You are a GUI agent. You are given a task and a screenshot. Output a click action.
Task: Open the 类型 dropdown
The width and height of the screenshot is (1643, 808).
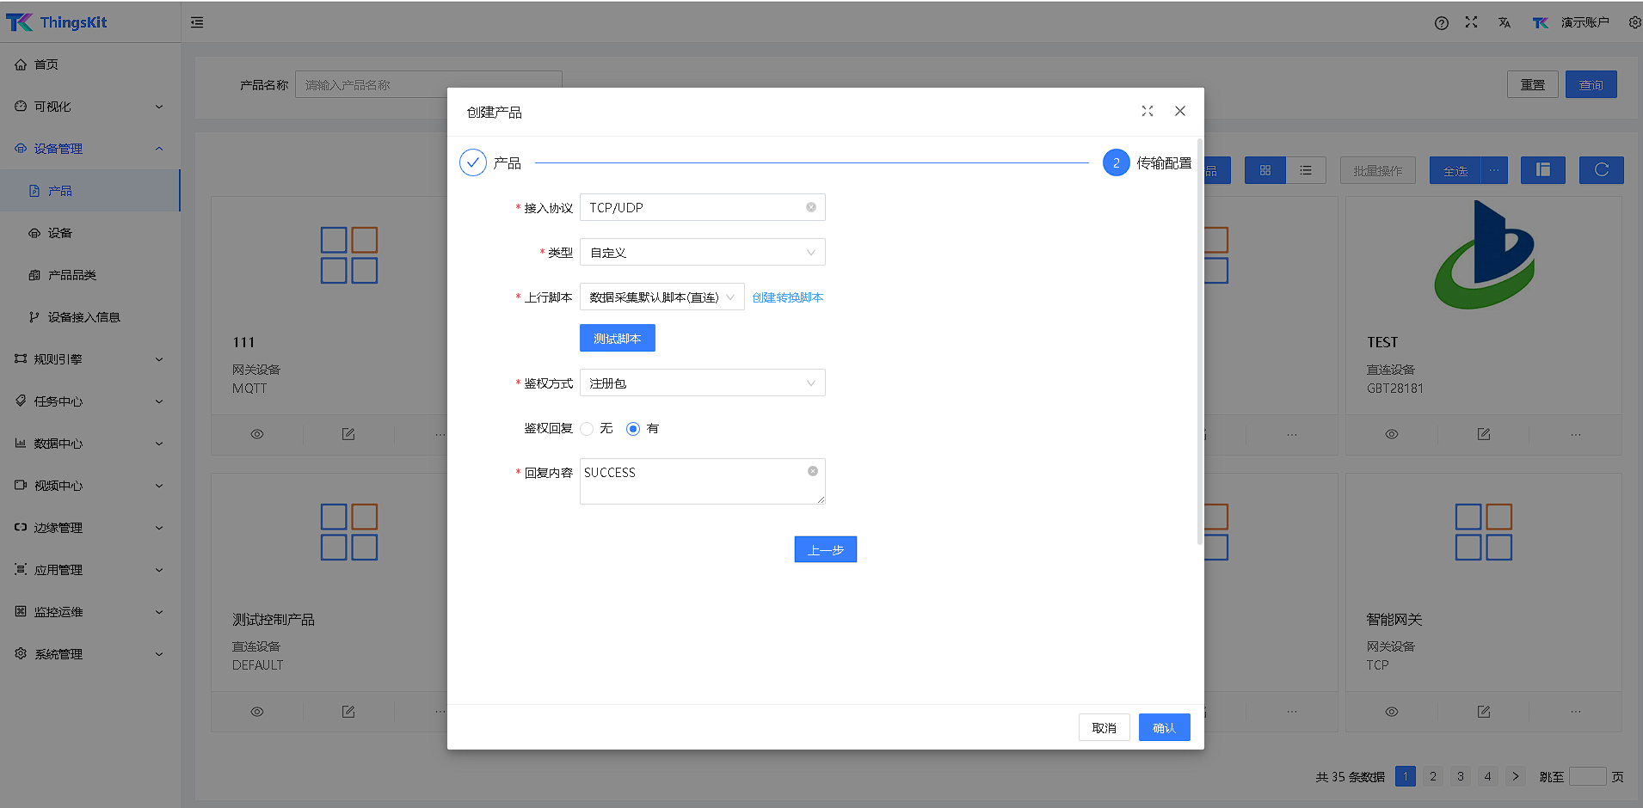[702, 253]
